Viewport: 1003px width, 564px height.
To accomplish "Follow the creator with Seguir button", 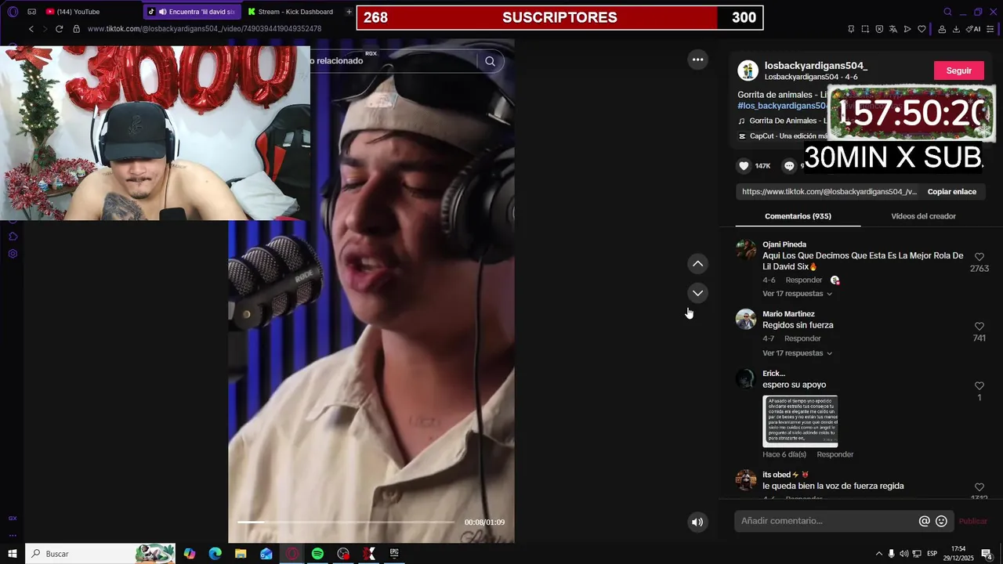I will pyautogui.click(x=958, y=70).
